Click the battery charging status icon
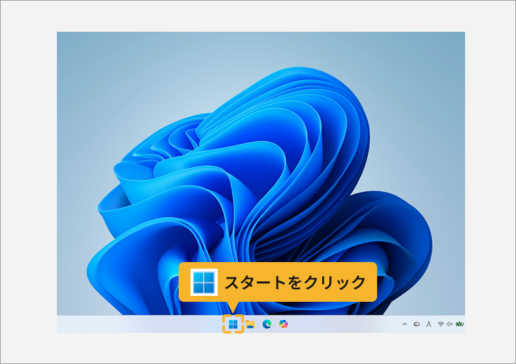The width and height of the screenshot is (516, 364). 460,324
